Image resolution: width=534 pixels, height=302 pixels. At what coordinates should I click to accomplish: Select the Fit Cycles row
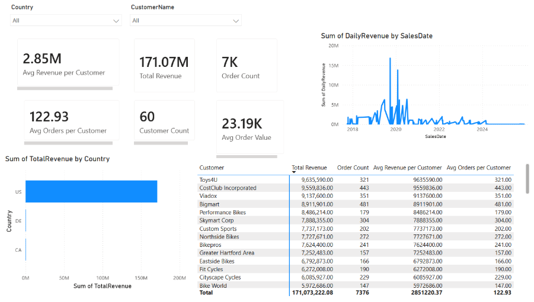pos(356,269)
